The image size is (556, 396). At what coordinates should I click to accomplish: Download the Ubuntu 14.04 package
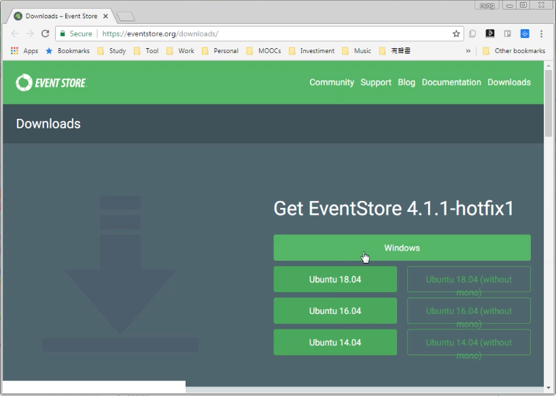point(335,342)
